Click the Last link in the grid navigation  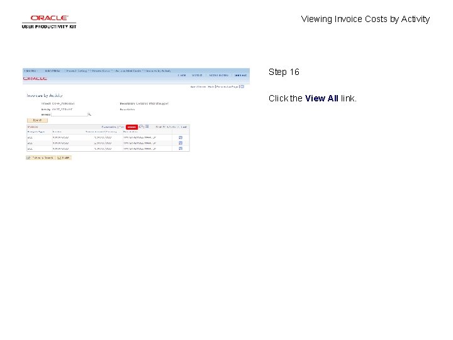tap(184, 127)
